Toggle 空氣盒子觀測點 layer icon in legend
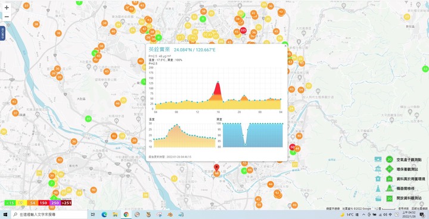This screenshot has height=219, width=429. pos(378,159)
